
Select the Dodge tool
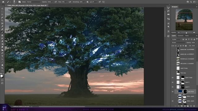pos(2,50)
